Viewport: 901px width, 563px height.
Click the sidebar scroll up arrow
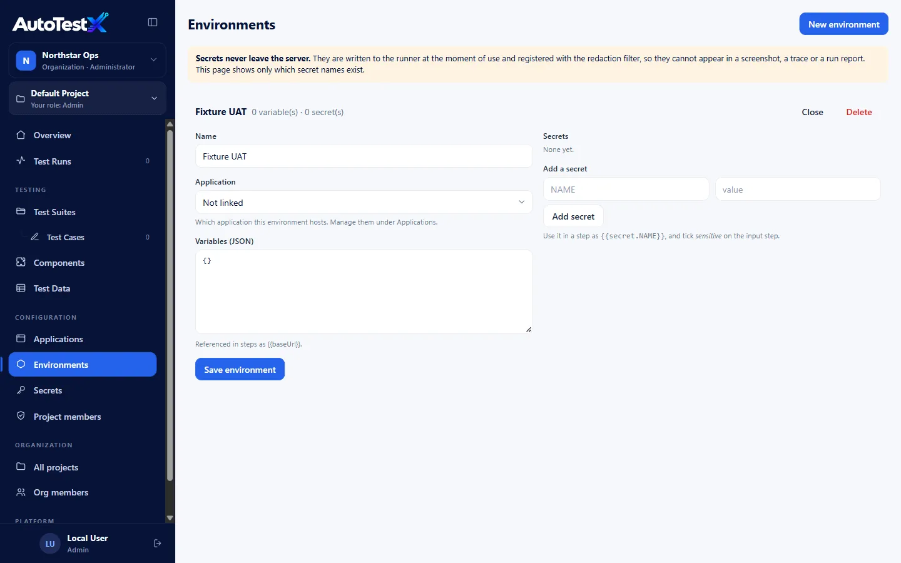coord(170,124)
